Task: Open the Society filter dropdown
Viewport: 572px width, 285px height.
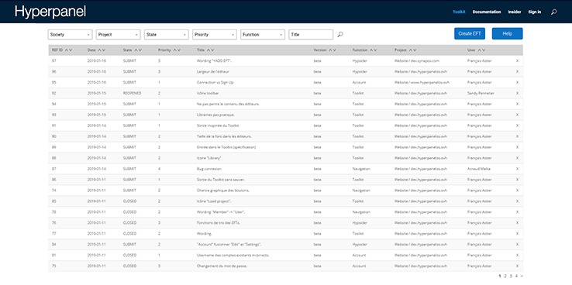Action: coord(70,35)
